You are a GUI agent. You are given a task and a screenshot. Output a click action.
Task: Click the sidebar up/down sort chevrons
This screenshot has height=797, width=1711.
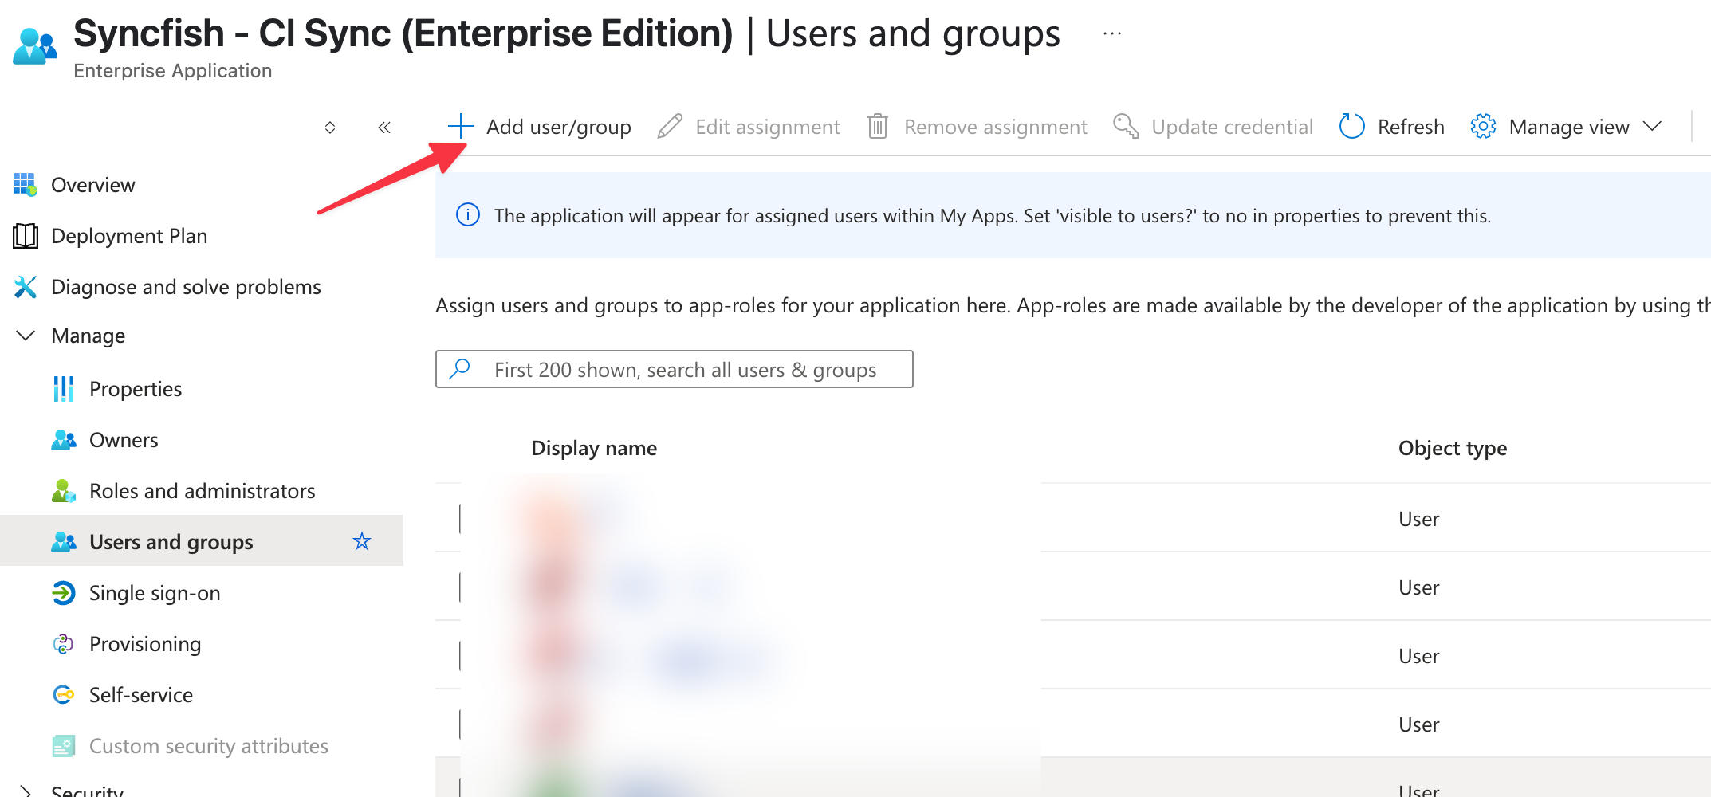click(330, 127)
